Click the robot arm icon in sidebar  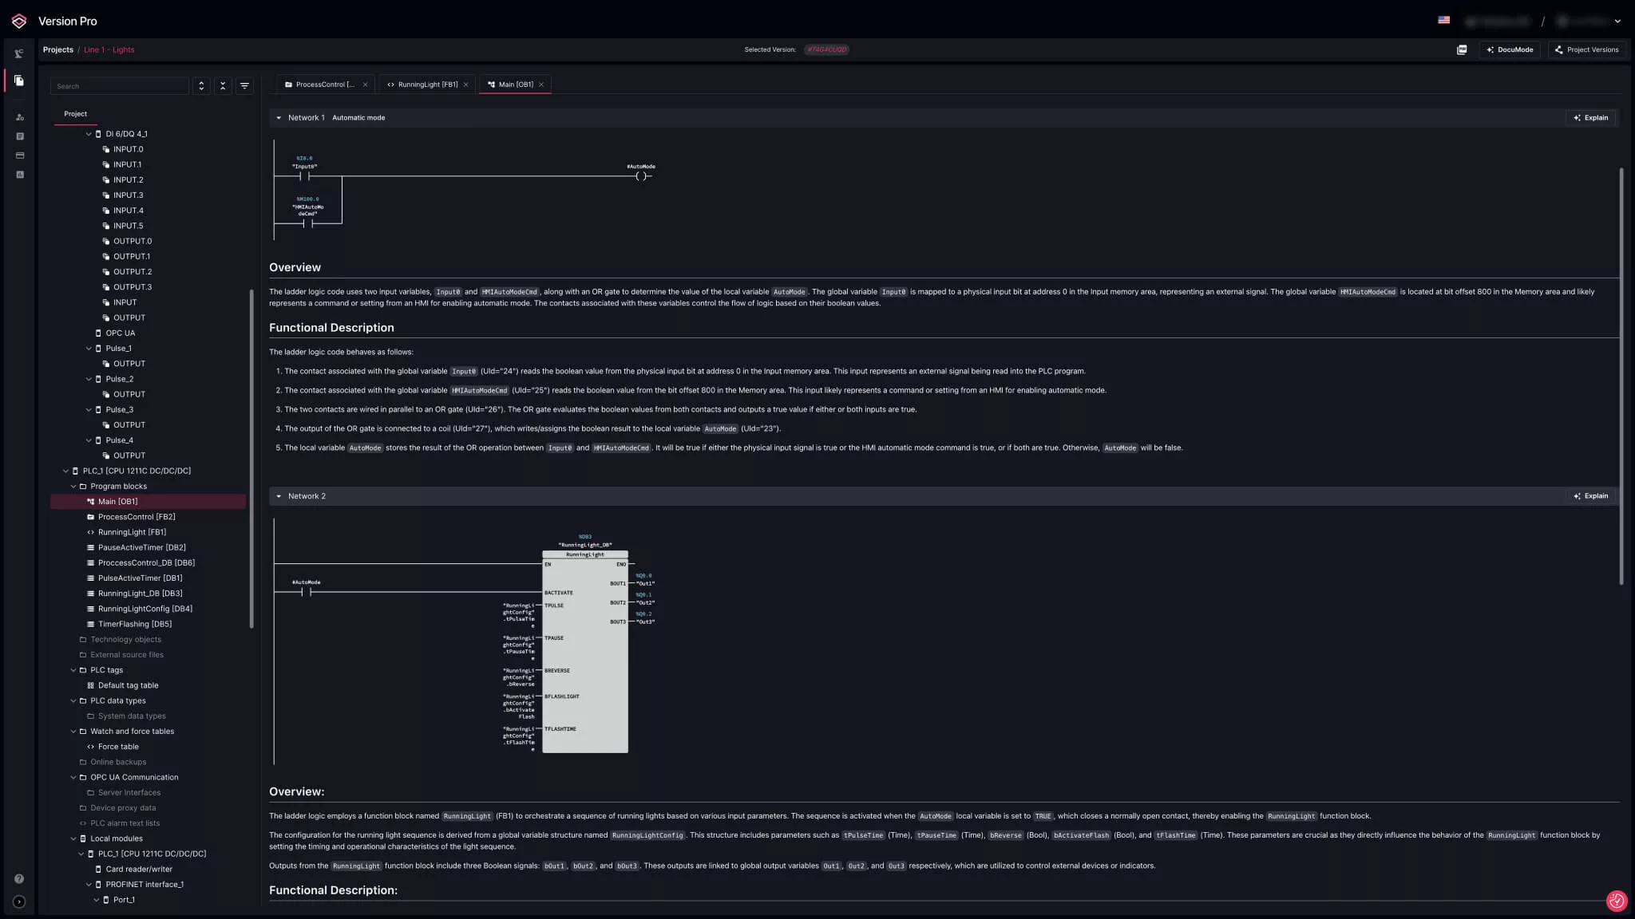point(19,53)
